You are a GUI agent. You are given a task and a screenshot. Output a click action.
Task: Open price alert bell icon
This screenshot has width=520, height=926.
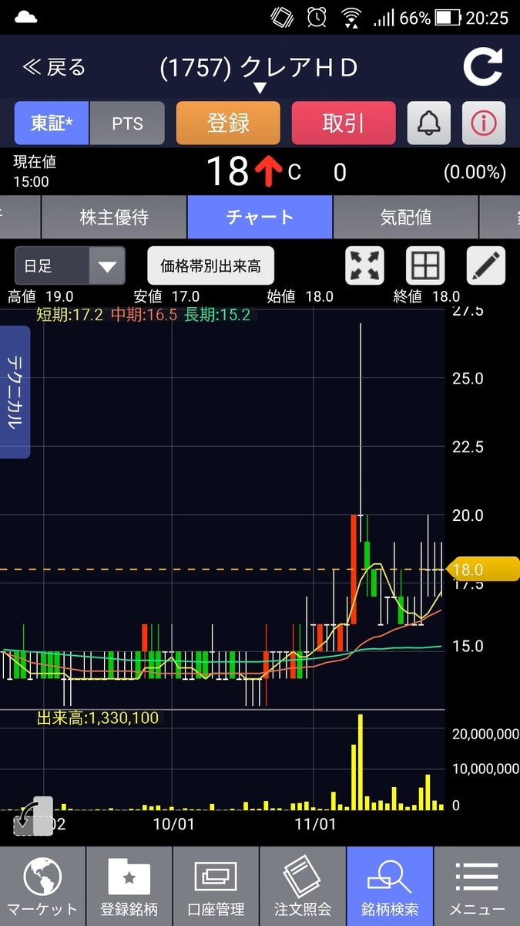pos(429,123)
